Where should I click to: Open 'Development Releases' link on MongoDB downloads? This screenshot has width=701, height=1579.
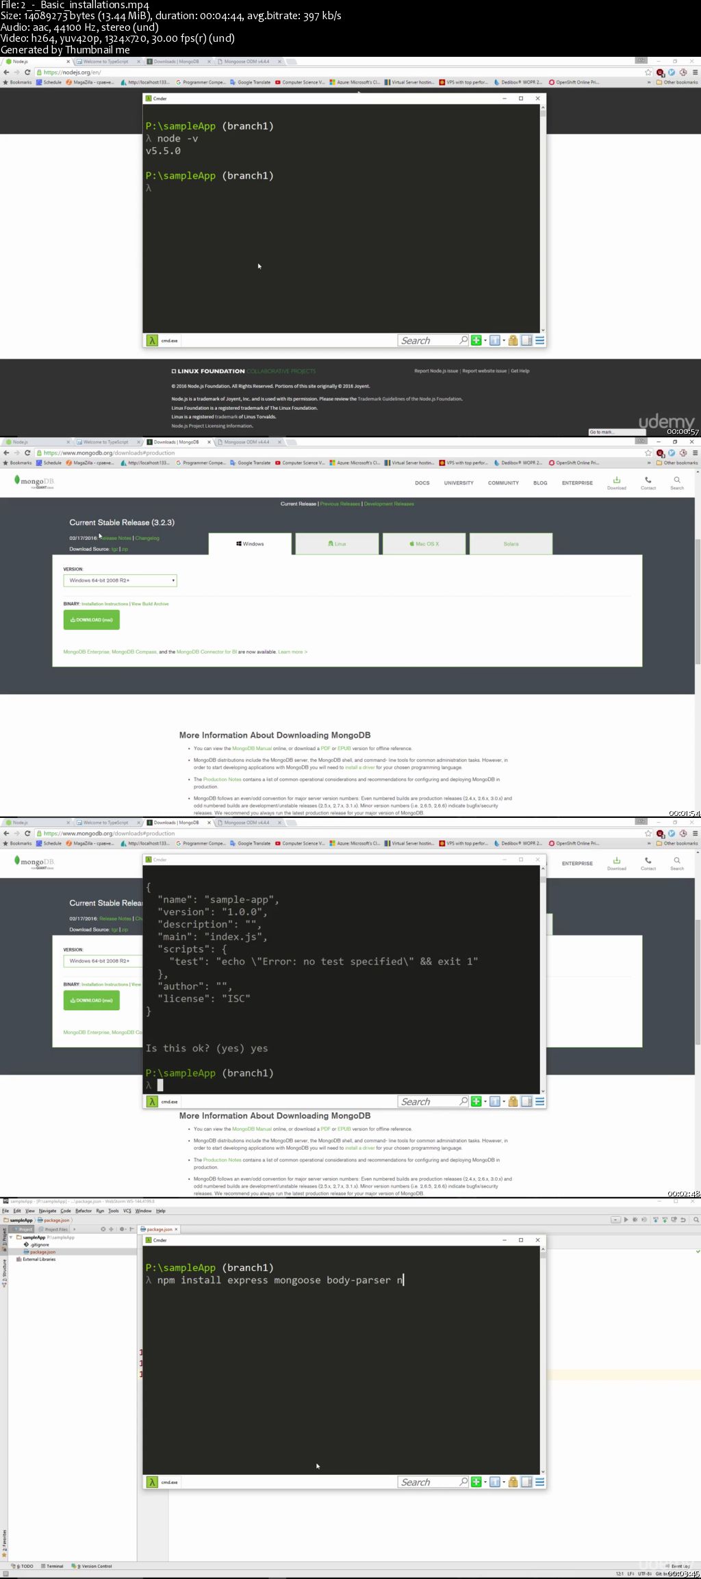coord(389,504)
